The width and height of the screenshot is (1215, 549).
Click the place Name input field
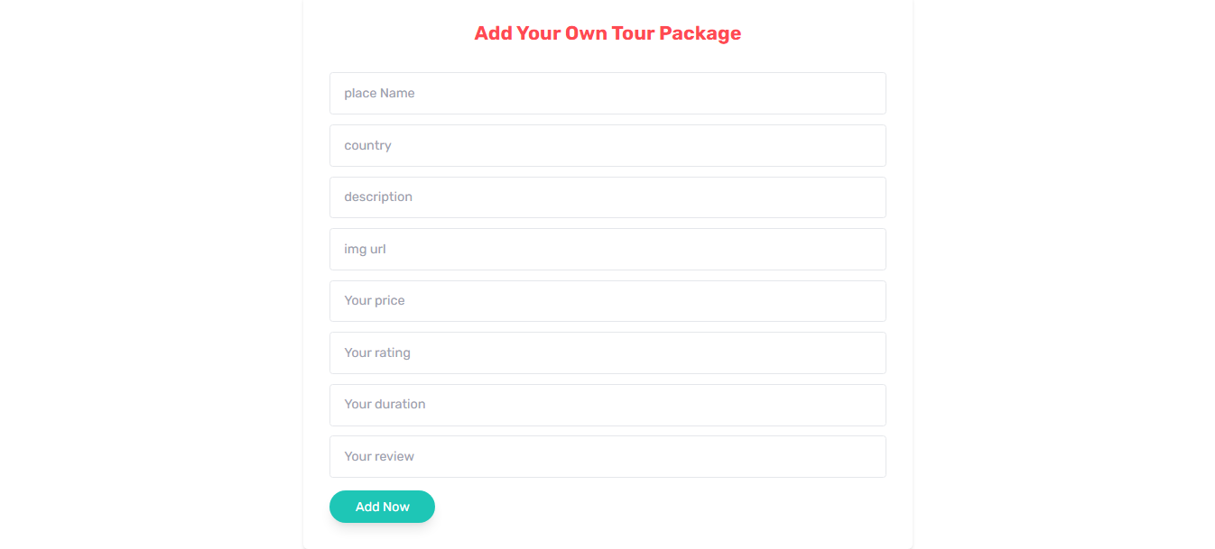coord(607,93)
